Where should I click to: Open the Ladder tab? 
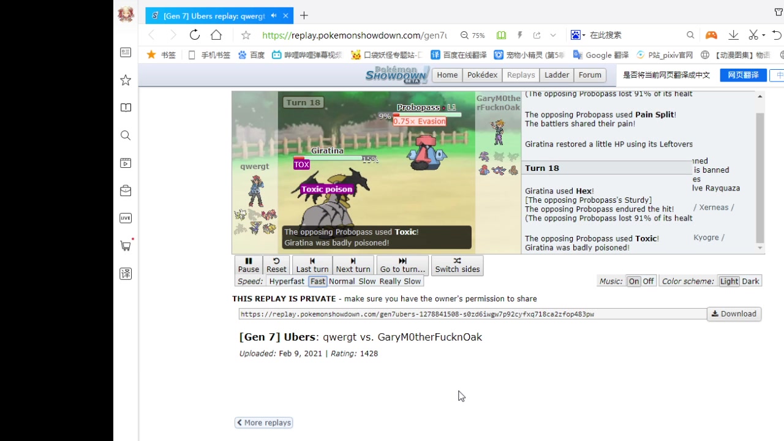(x=557, y=75)
